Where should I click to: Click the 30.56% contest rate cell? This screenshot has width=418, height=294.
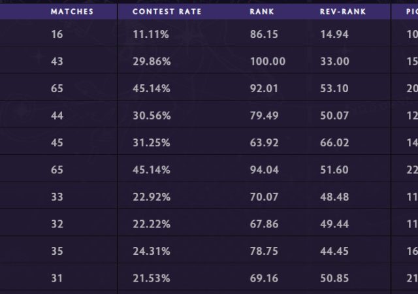(x=152, y=116)
